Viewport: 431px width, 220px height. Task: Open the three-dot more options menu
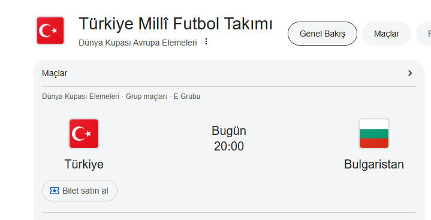pyautogui.click(x=206, y=42)
